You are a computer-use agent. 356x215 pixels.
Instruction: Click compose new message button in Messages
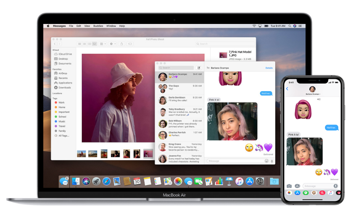pos(199,68)
